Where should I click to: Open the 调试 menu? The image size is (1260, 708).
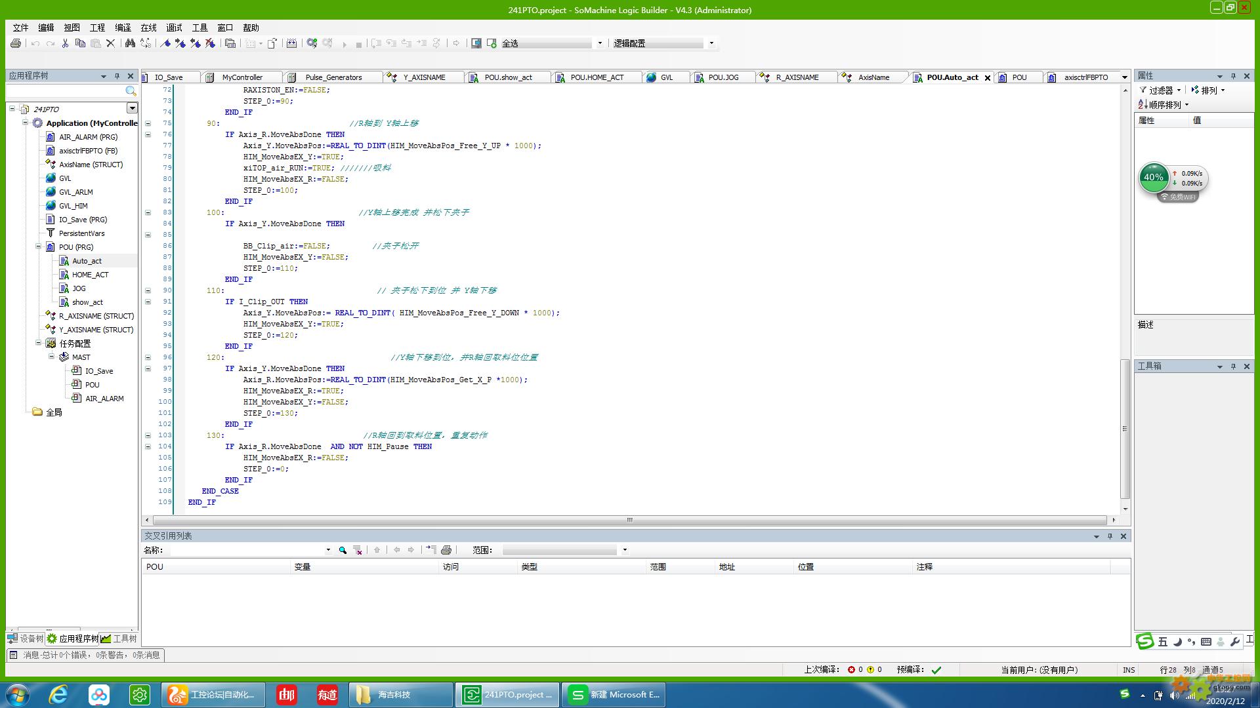175,28
